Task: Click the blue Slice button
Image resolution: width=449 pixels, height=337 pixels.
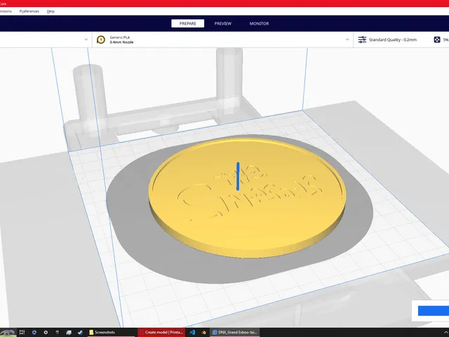Action: coord(434,310)
